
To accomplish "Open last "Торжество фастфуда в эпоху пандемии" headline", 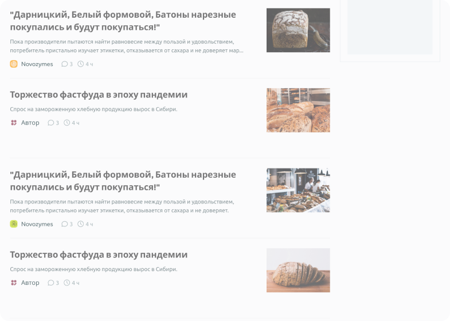I will point(99,255).
